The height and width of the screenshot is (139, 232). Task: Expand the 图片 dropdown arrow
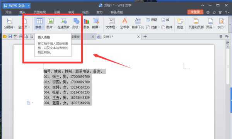click(54, 27)
